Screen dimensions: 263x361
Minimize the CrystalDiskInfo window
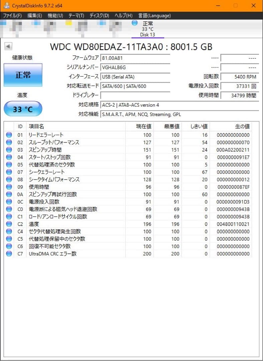click(218, 6)
